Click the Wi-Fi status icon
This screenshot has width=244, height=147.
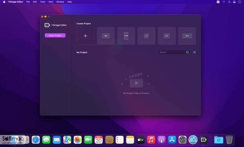click(224, 2)
